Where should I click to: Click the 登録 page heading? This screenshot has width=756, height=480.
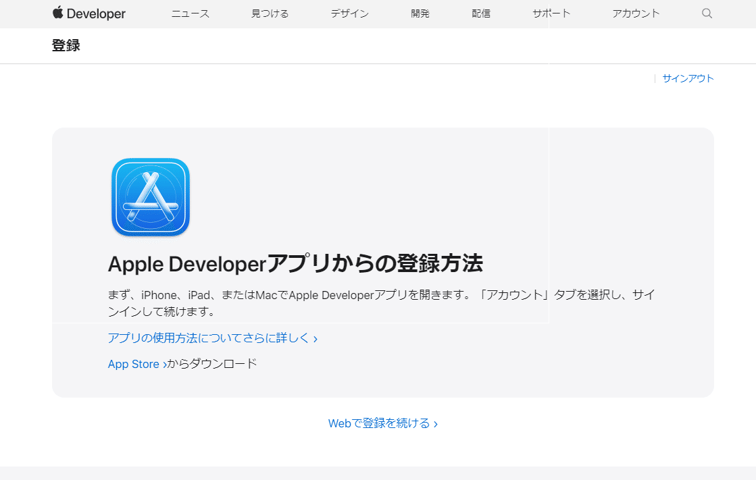click(x=66, y=45)
